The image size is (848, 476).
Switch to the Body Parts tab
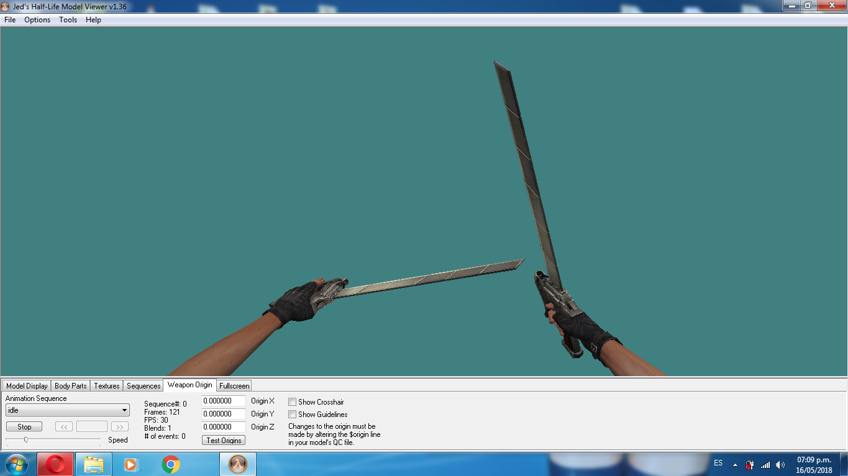pyautogui.click(x=71, y=385)
